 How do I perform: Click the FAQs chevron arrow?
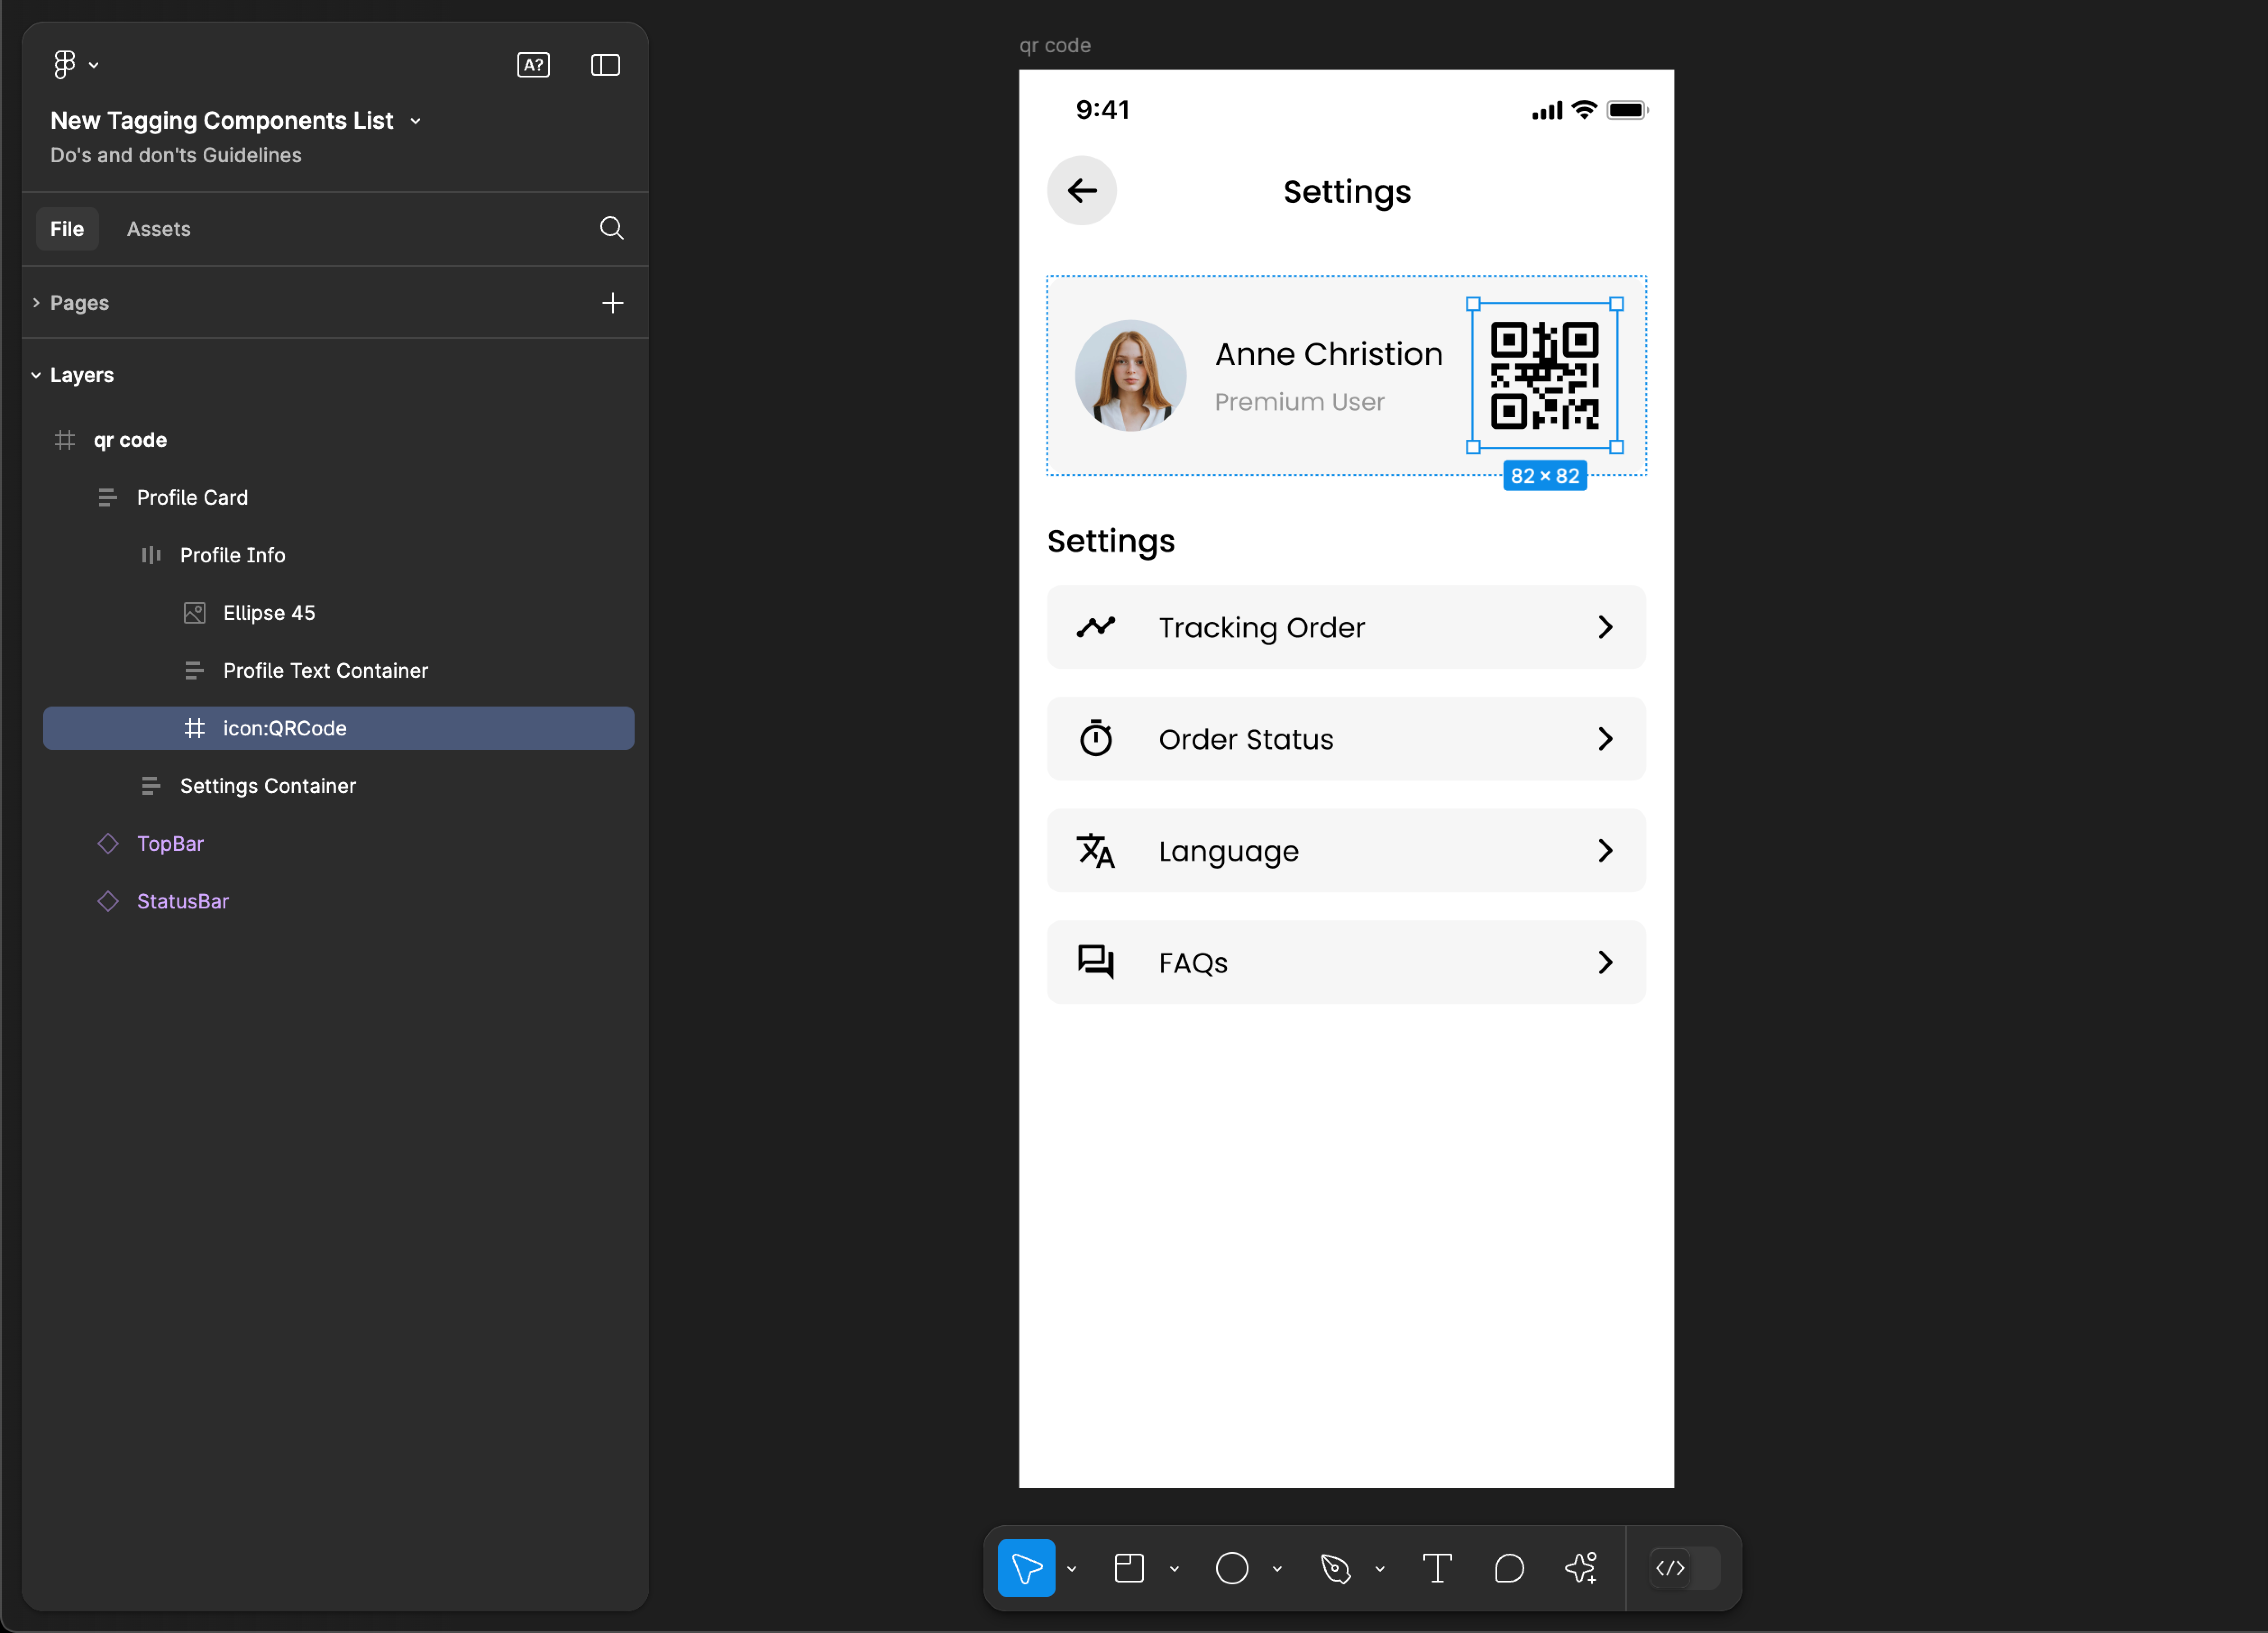tap(1605, 962)
